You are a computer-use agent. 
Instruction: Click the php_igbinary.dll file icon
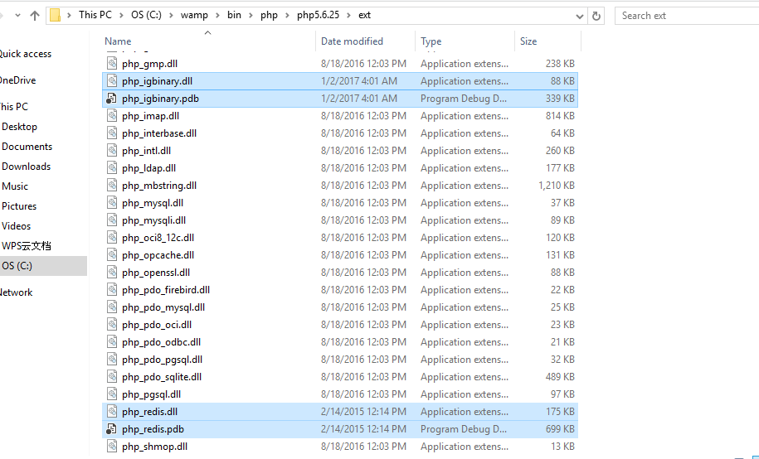112,80
